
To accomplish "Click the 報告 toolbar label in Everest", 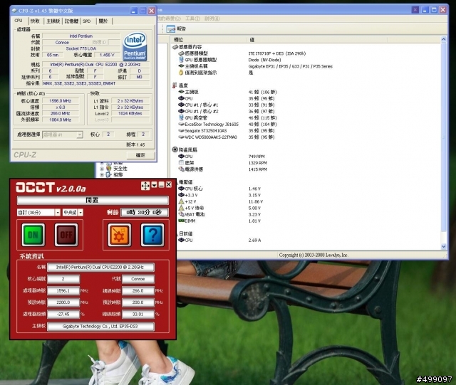I will [182, 28].
